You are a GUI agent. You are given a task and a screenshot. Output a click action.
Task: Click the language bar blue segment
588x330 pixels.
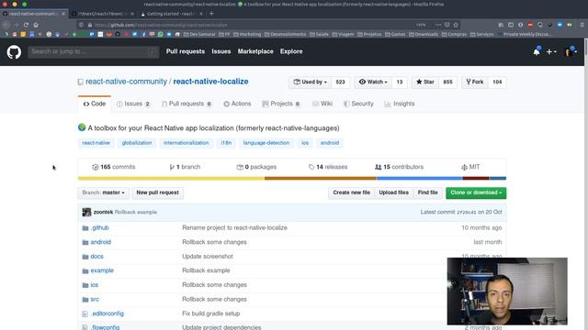tap(419, 179)
